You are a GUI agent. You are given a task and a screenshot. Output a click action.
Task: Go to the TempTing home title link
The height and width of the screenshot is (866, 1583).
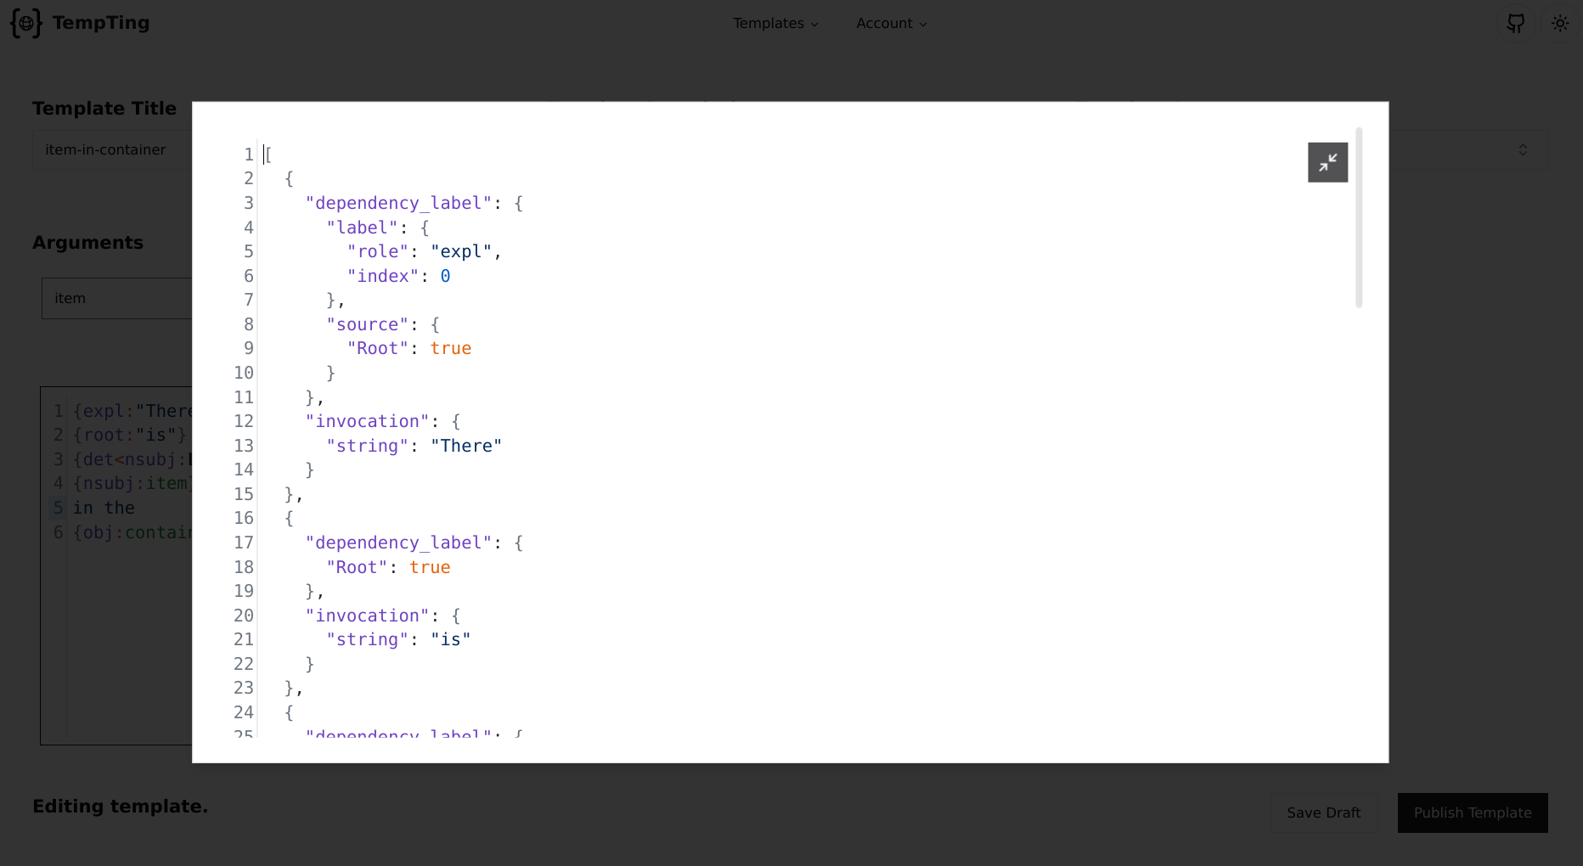[x=100, y=23]
